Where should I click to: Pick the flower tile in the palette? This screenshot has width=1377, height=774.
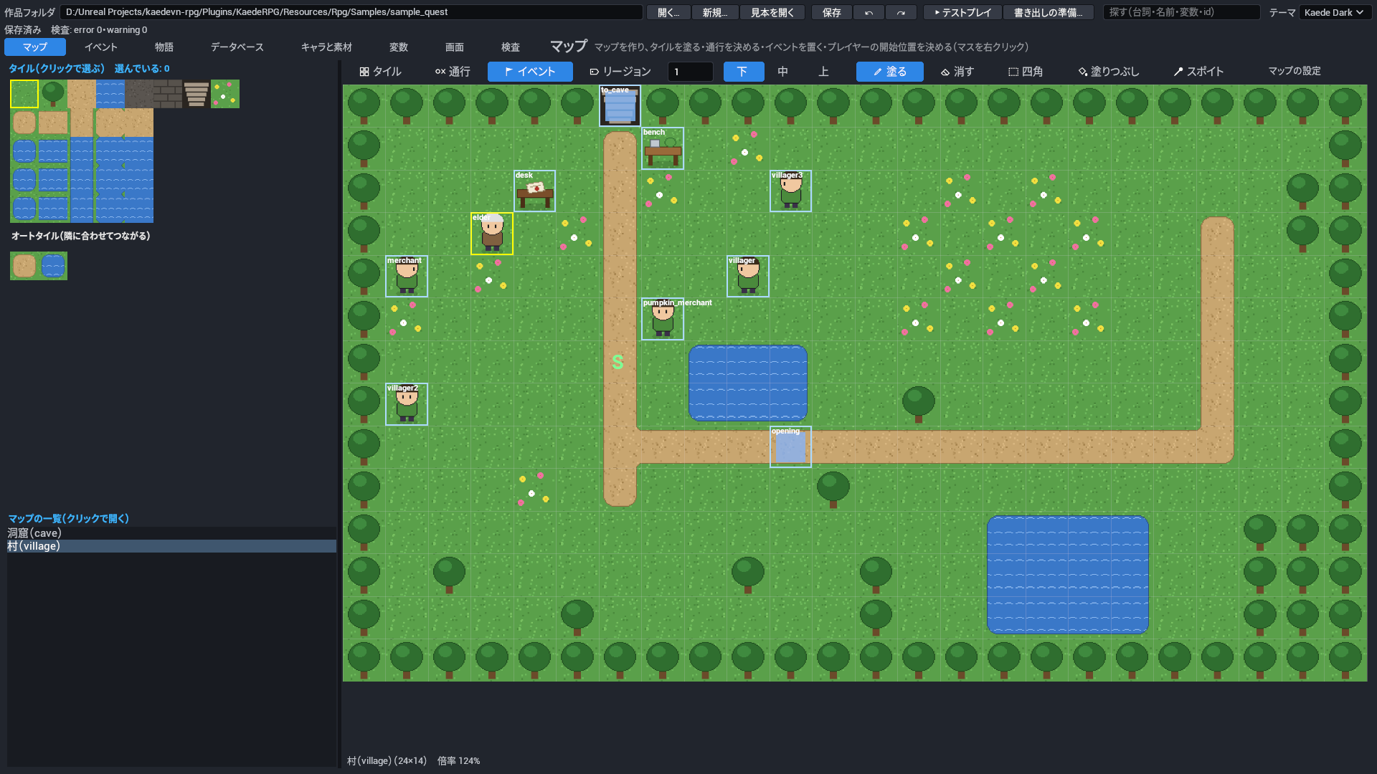225,94
